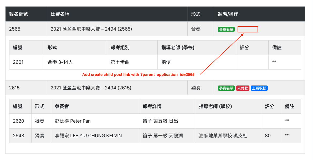Screen dimensions: 313x160
Task: Click competition name 2021 匯盈全港中樂大賽 – 2494 (2565)
Action: click(91, 29)
